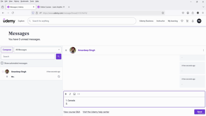The height and width of the screenshot is (116, 206).
Task: Close the Messages | Udemy tab
Action: [x=33, y=7]
